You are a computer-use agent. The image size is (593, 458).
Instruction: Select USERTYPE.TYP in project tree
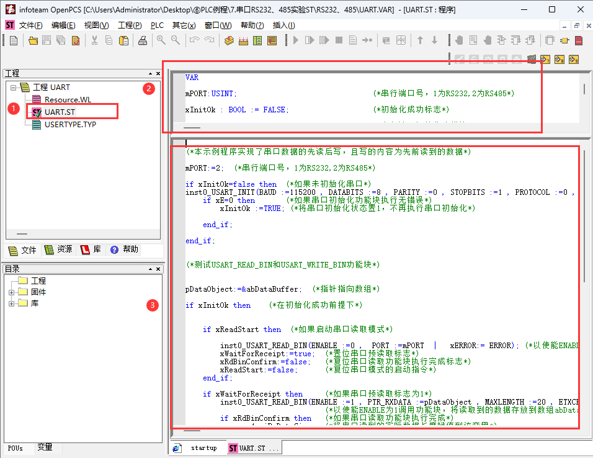tap(69, 124)
